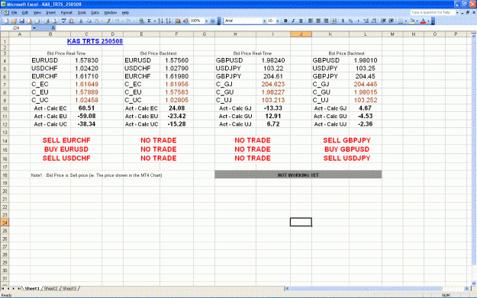Apply Percent style icon

pyautogui.click(x=350, y=21)
